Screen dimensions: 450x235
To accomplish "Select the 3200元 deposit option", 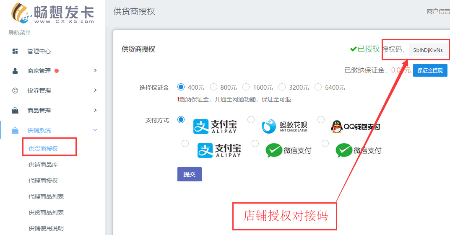I will point(282,87).
